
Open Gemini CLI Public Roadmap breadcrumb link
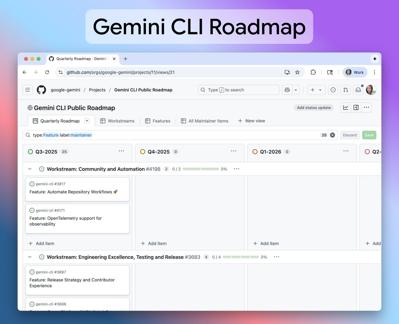(143, 90)
